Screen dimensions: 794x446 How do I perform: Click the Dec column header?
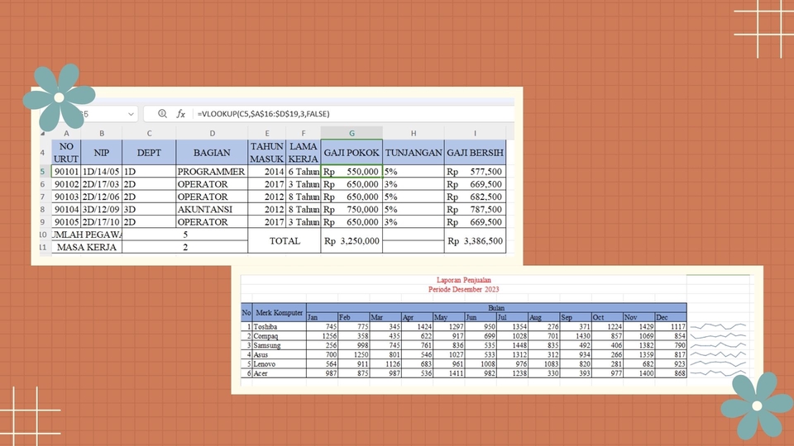[671, 317]
